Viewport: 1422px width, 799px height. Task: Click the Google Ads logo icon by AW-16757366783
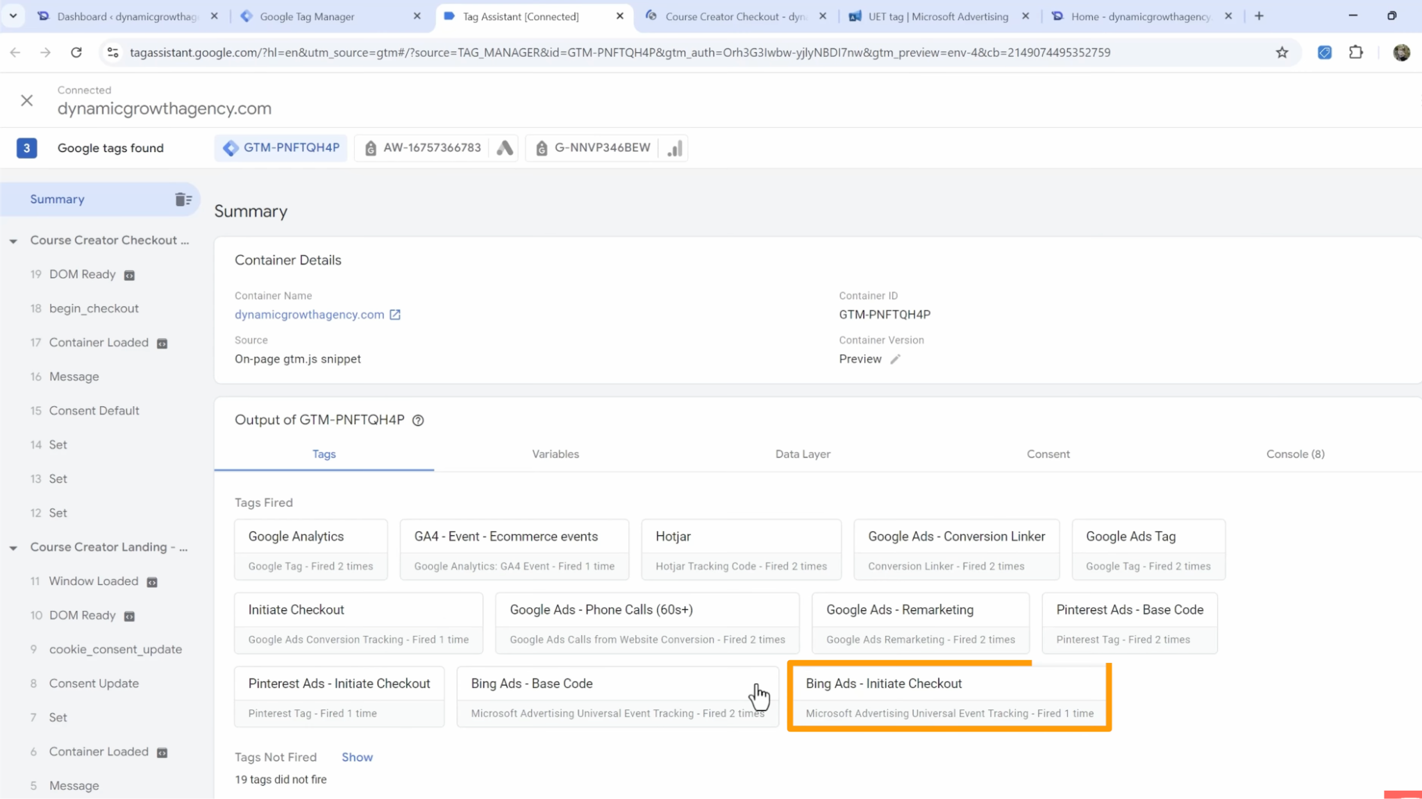click(505, 148)
